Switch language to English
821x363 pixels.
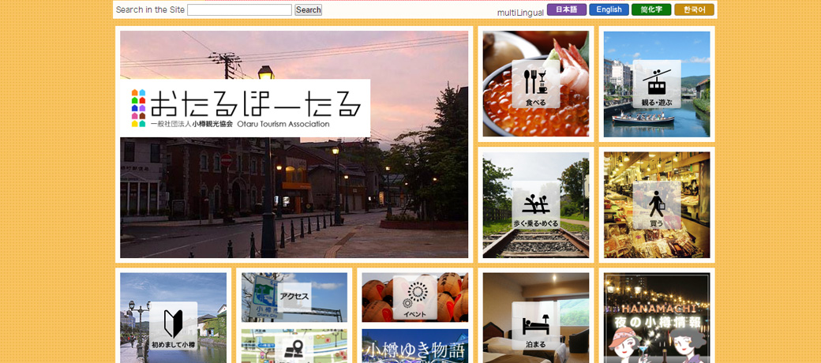[609, 9]
